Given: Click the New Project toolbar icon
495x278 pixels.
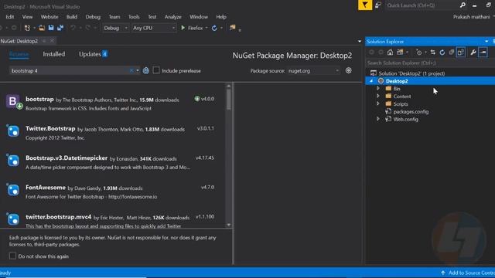Looking at the screenshot, I should pos(27,28).
